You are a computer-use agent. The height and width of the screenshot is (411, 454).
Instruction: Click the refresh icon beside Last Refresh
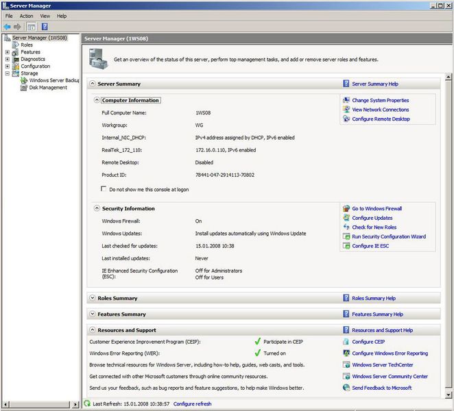point(87,403)
